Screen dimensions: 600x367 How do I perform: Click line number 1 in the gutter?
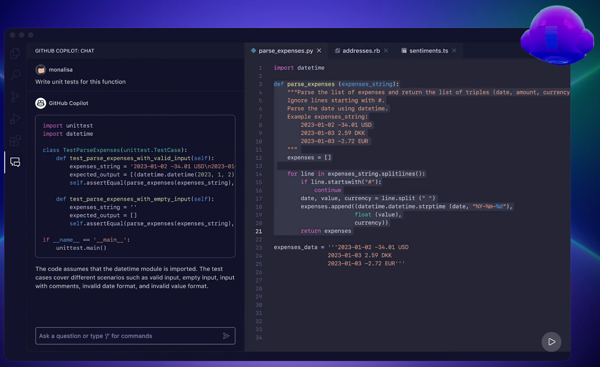tap(260, 68)
